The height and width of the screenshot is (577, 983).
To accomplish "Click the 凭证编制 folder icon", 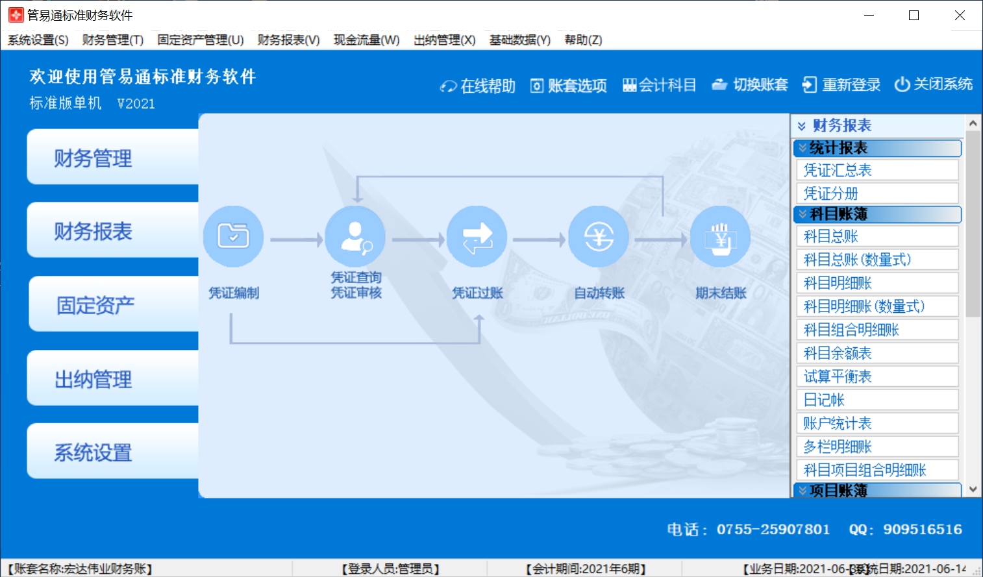I will pyautogui.click(x=233, y=236).
